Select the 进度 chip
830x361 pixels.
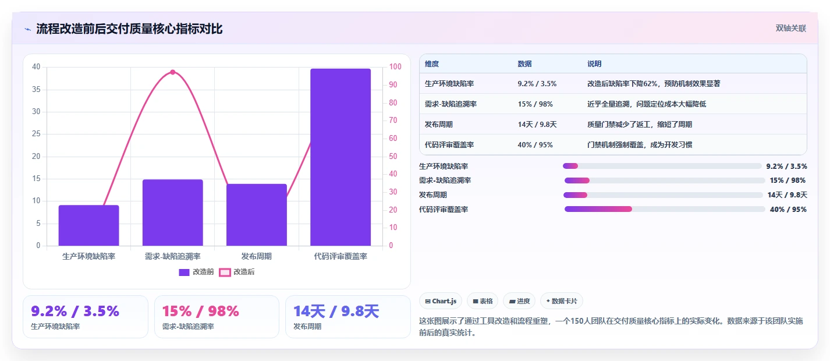pos(519,301)
